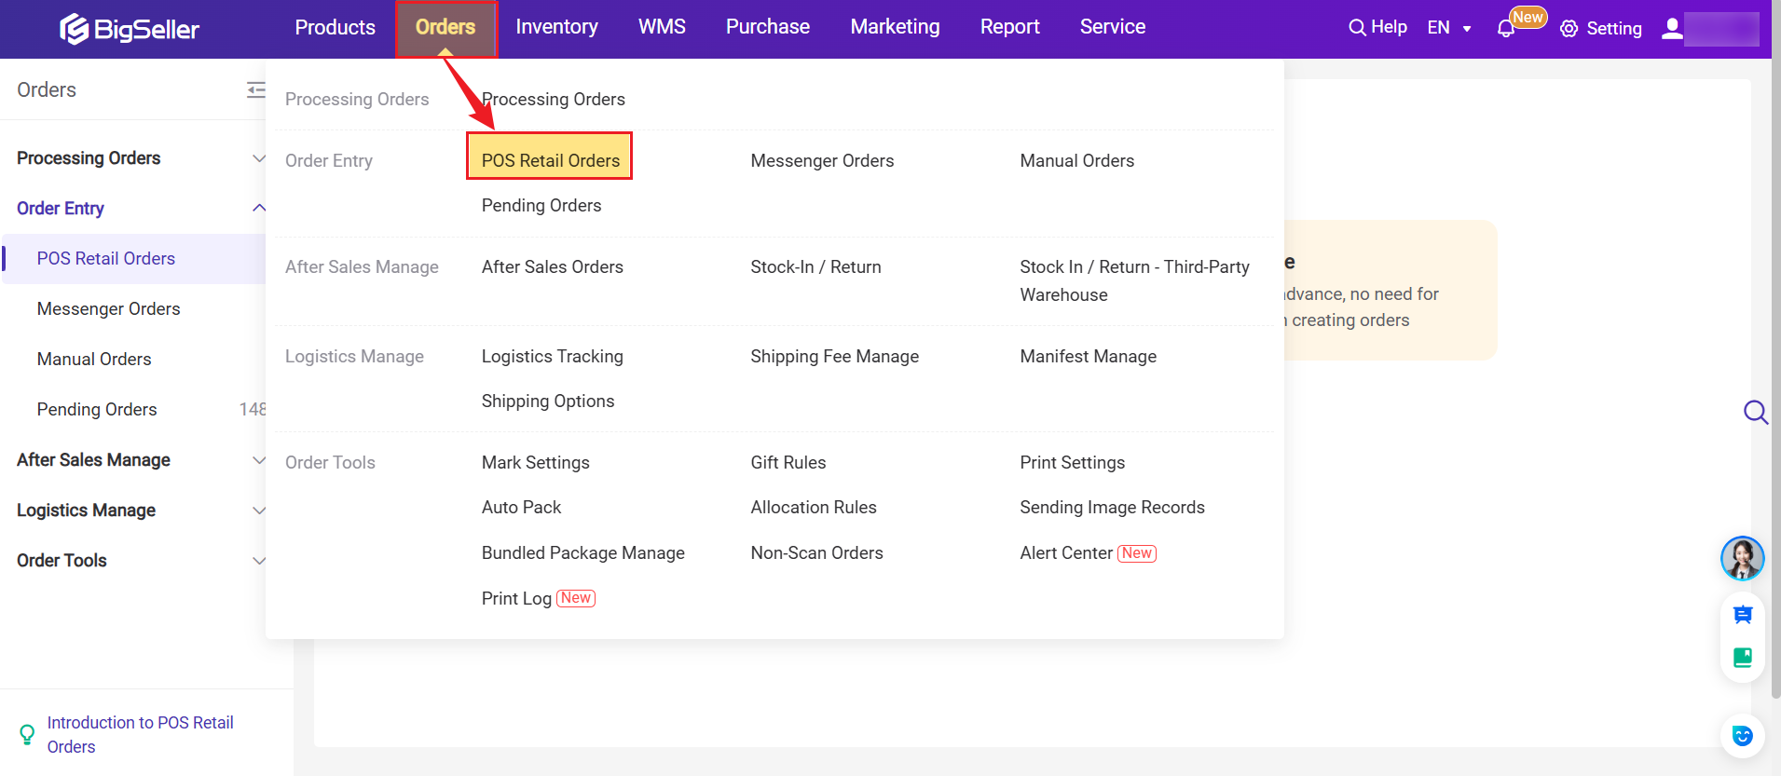Open the Service menu
The image size is (1781, 776).
[1113, 27]
